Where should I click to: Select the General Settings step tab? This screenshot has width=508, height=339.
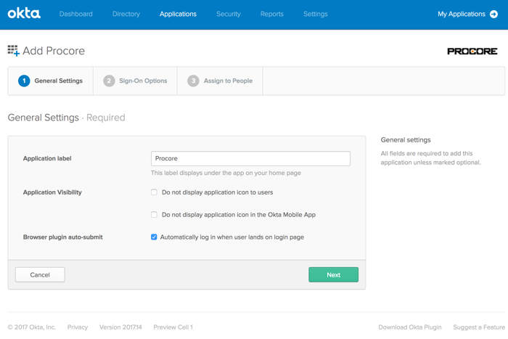pos(51,81)
